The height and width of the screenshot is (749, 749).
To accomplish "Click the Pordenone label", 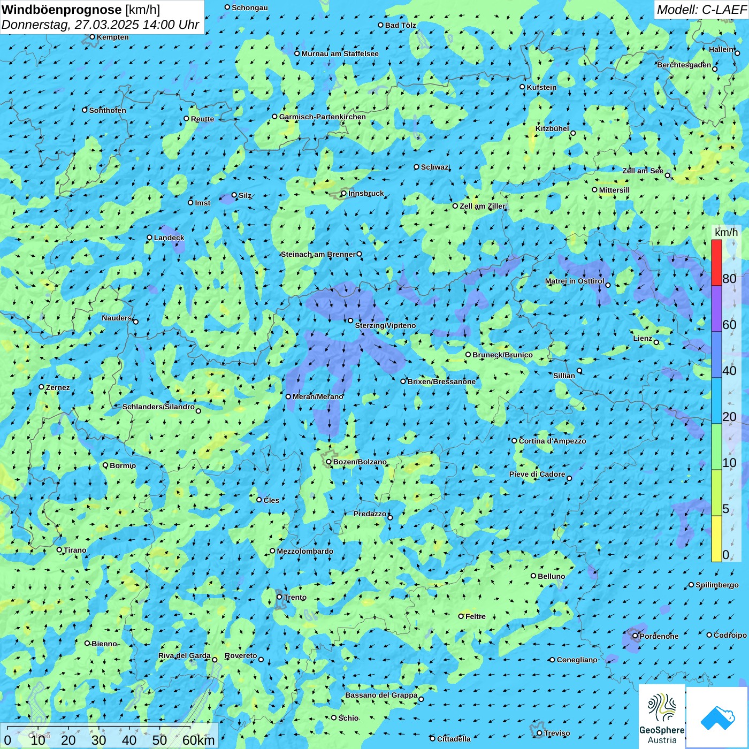I will pos(659,636).
